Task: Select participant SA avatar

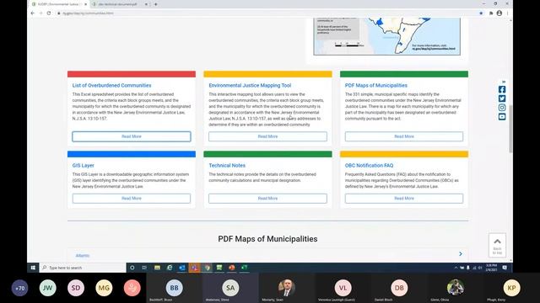Action: pyautogui.click(x=230, y=288)
